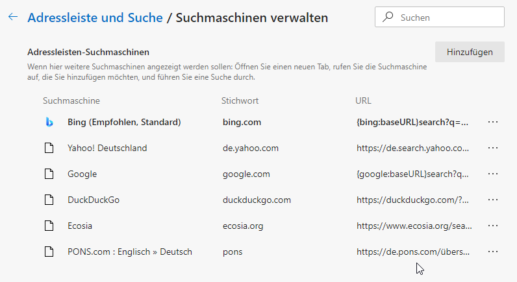Click the Suchmaschine column header
Screen dimensions: 517x282
point(71,100)
